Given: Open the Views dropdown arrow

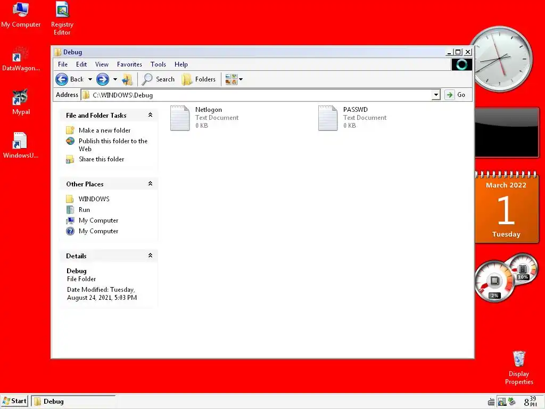Looking at the screenshot, I should [x=241, y=79].
